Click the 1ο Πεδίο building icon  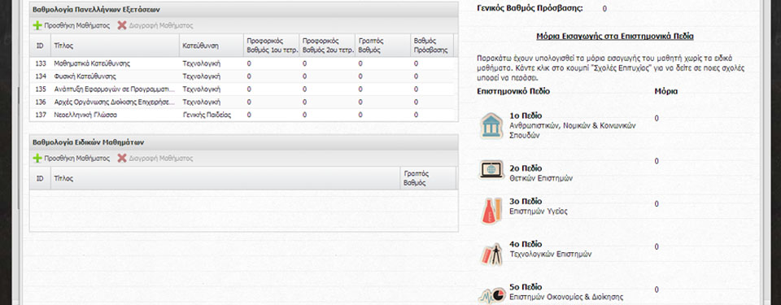click(x=491, y=125)
